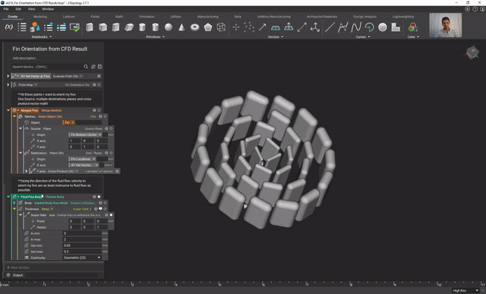The image size is (486, 294).
Task: Click the point crosshair vector icon
Action: [236, 27]
